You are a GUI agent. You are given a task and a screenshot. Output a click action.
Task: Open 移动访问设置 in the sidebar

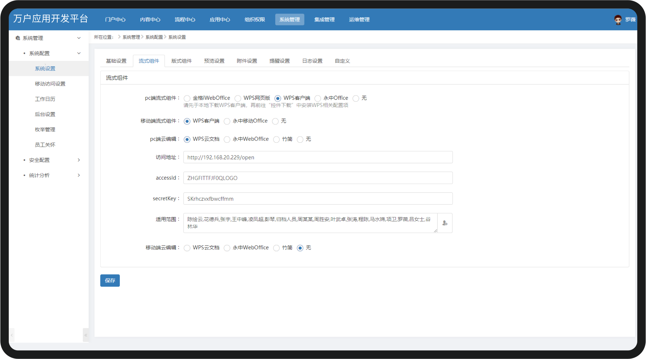[x=50, y=84]
